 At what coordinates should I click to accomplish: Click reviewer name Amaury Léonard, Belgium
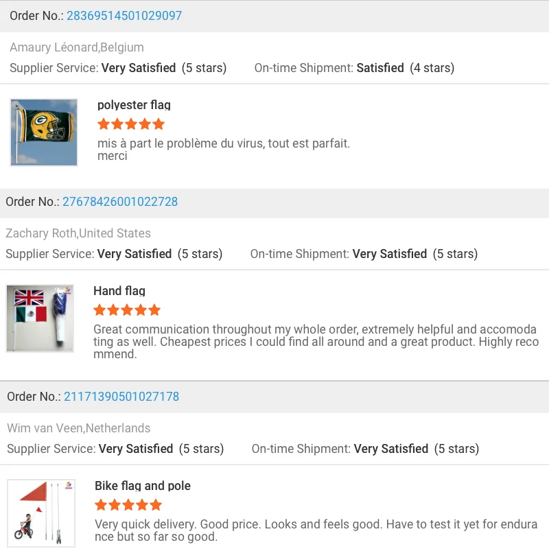[x=77, y=47]
